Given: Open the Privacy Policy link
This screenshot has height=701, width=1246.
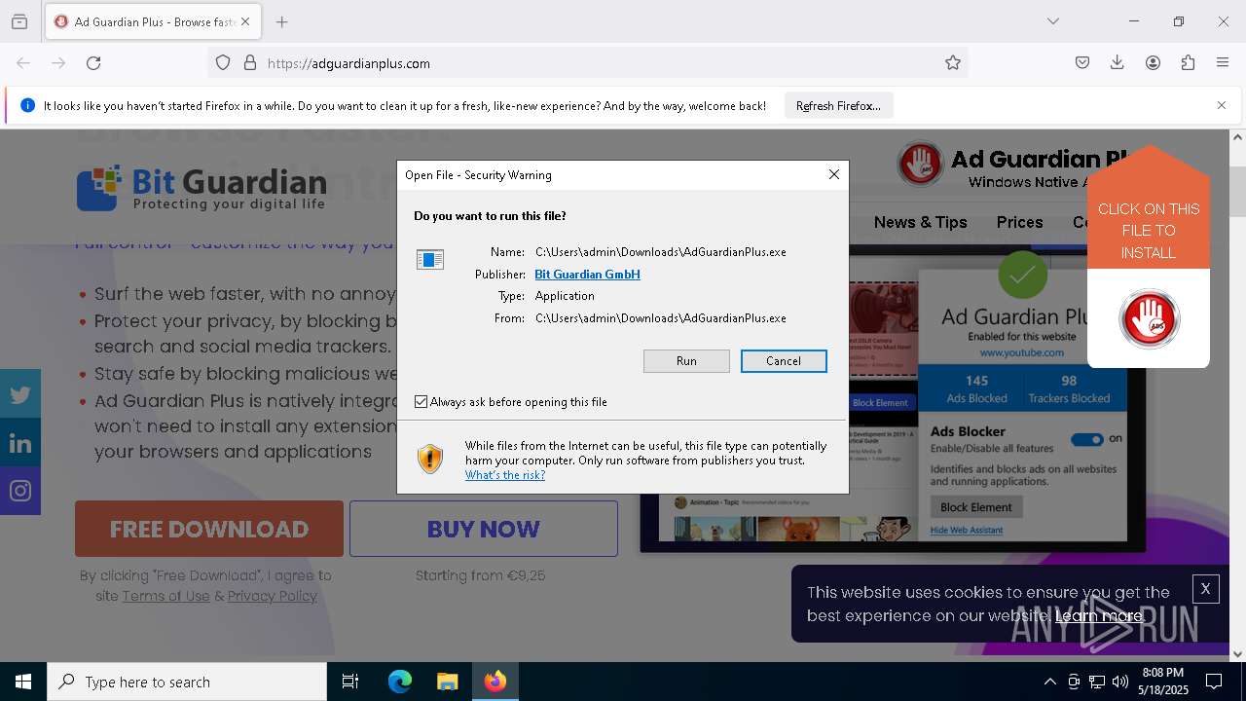Looking at the screenshot, I should tap(273, 596).
